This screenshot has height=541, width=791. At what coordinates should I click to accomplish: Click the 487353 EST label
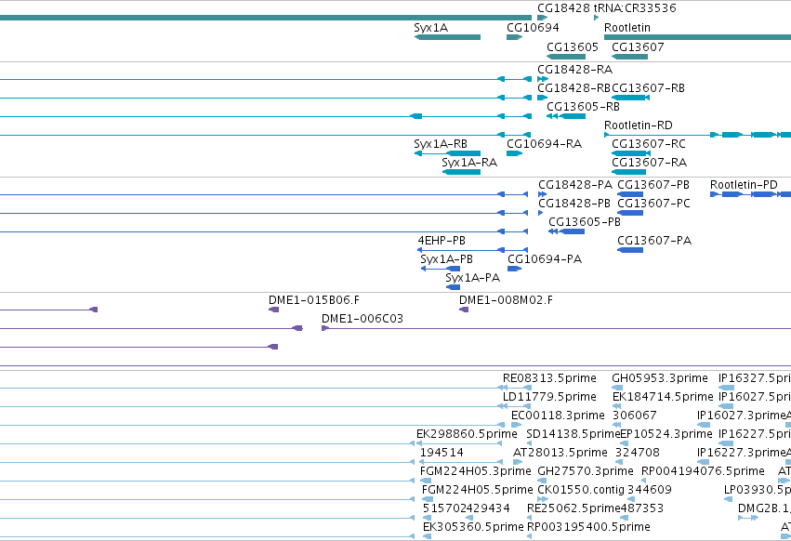[x=642, y=509]
